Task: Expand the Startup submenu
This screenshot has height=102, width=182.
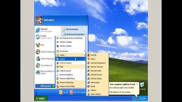Action: (x=71, y=59)
